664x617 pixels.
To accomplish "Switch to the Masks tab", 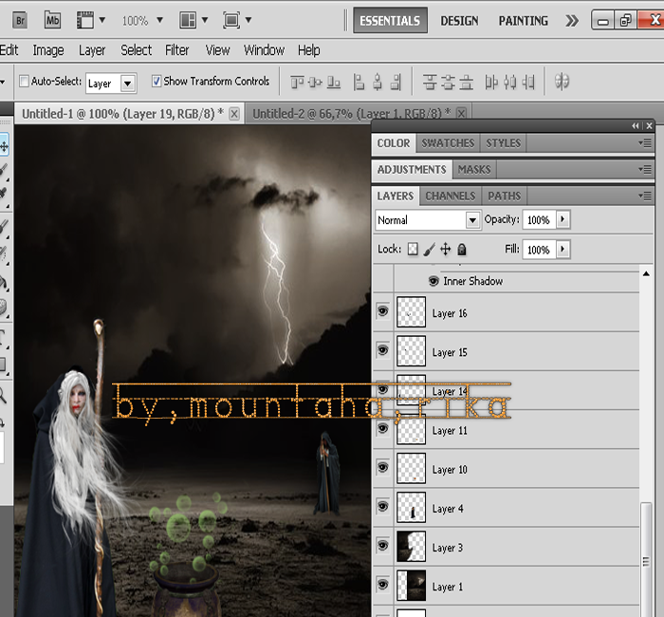I will [x=474, y=170].
